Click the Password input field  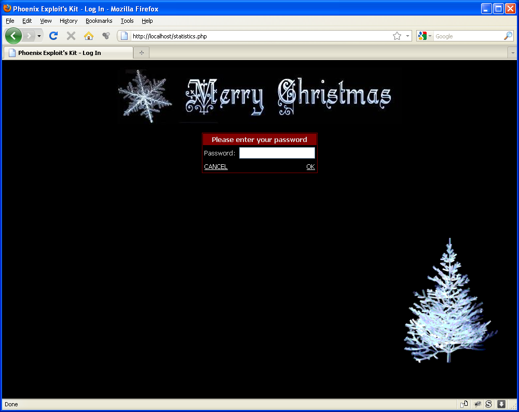[x=277, y=153]
